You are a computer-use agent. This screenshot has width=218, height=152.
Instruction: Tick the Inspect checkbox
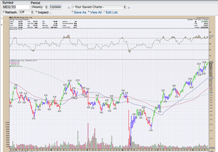point(50,13)
